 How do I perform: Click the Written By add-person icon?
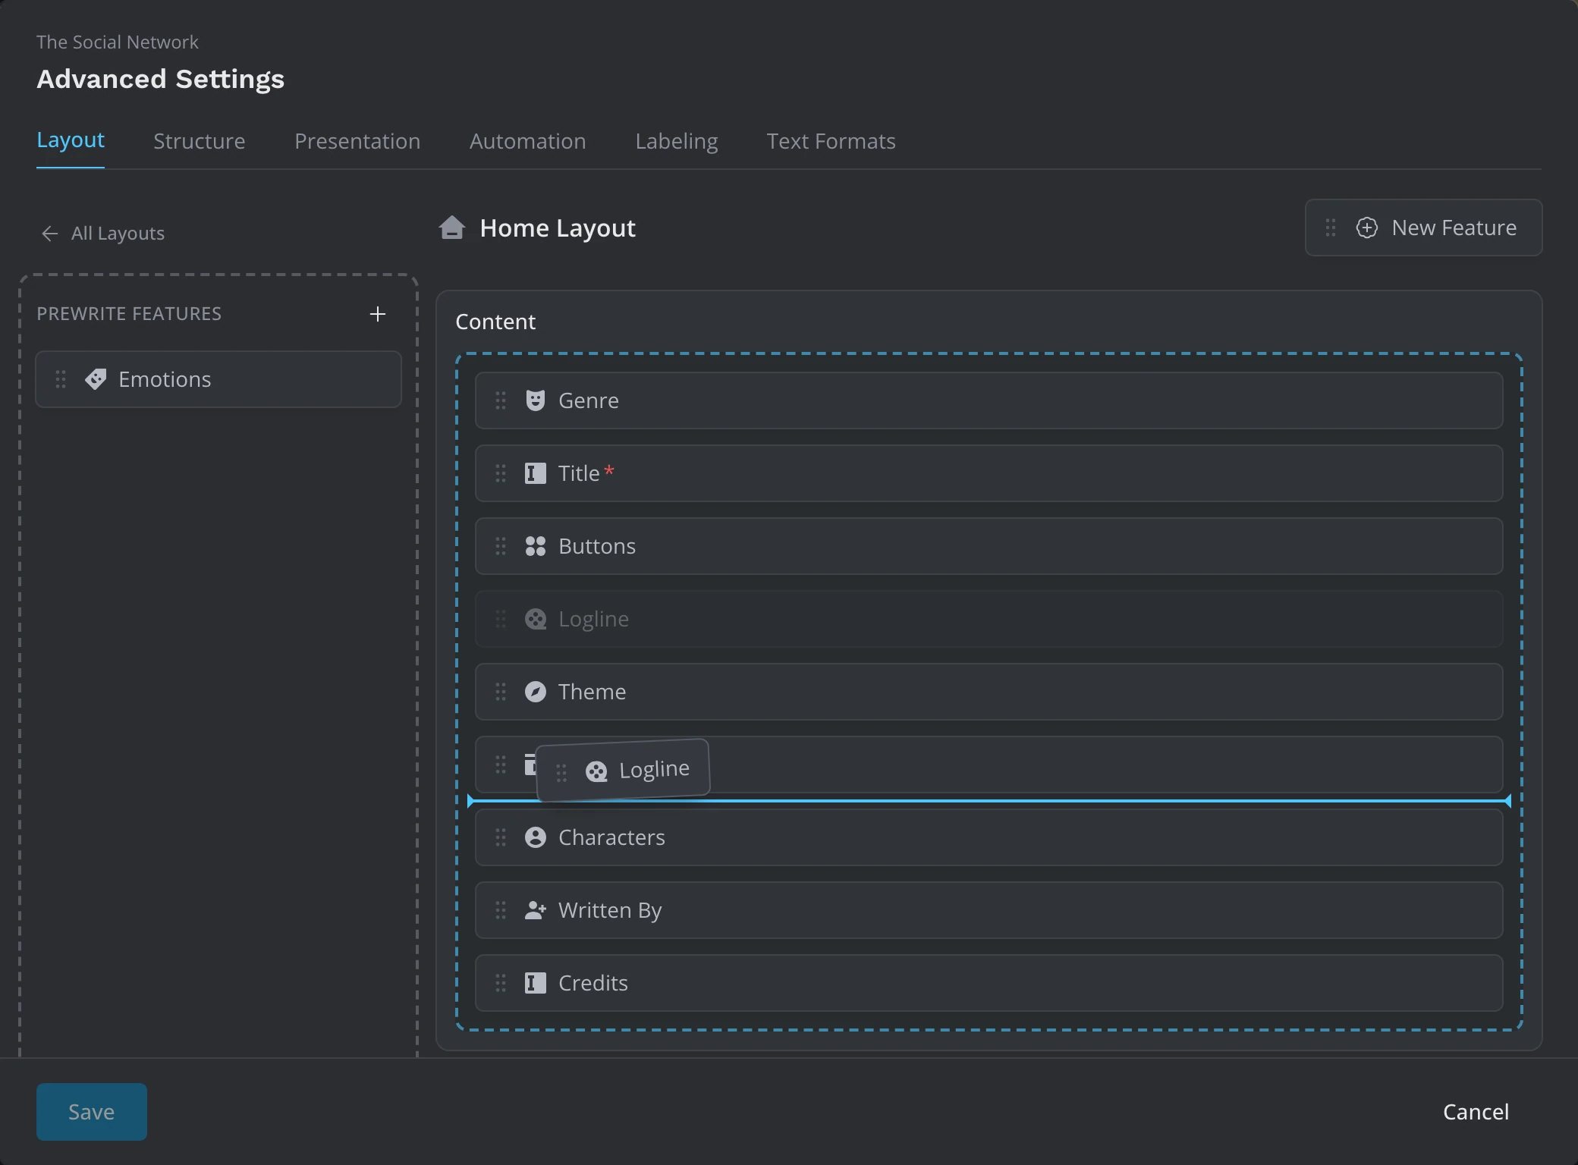tap(536, 910)
